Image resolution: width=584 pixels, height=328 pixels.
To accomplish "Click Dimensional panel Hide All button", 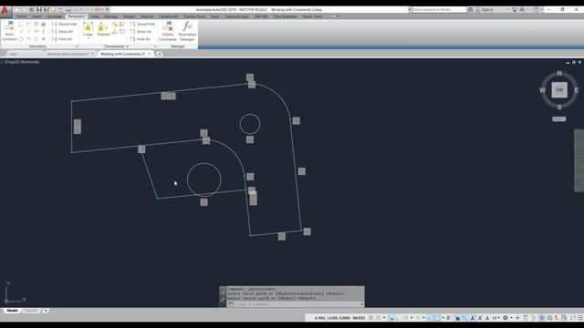I will pyautogui.click(x=141, y=39).
